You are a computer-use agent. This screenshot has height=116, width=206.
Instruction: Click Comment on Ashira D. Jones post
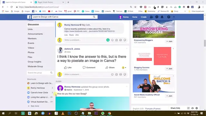89,67
